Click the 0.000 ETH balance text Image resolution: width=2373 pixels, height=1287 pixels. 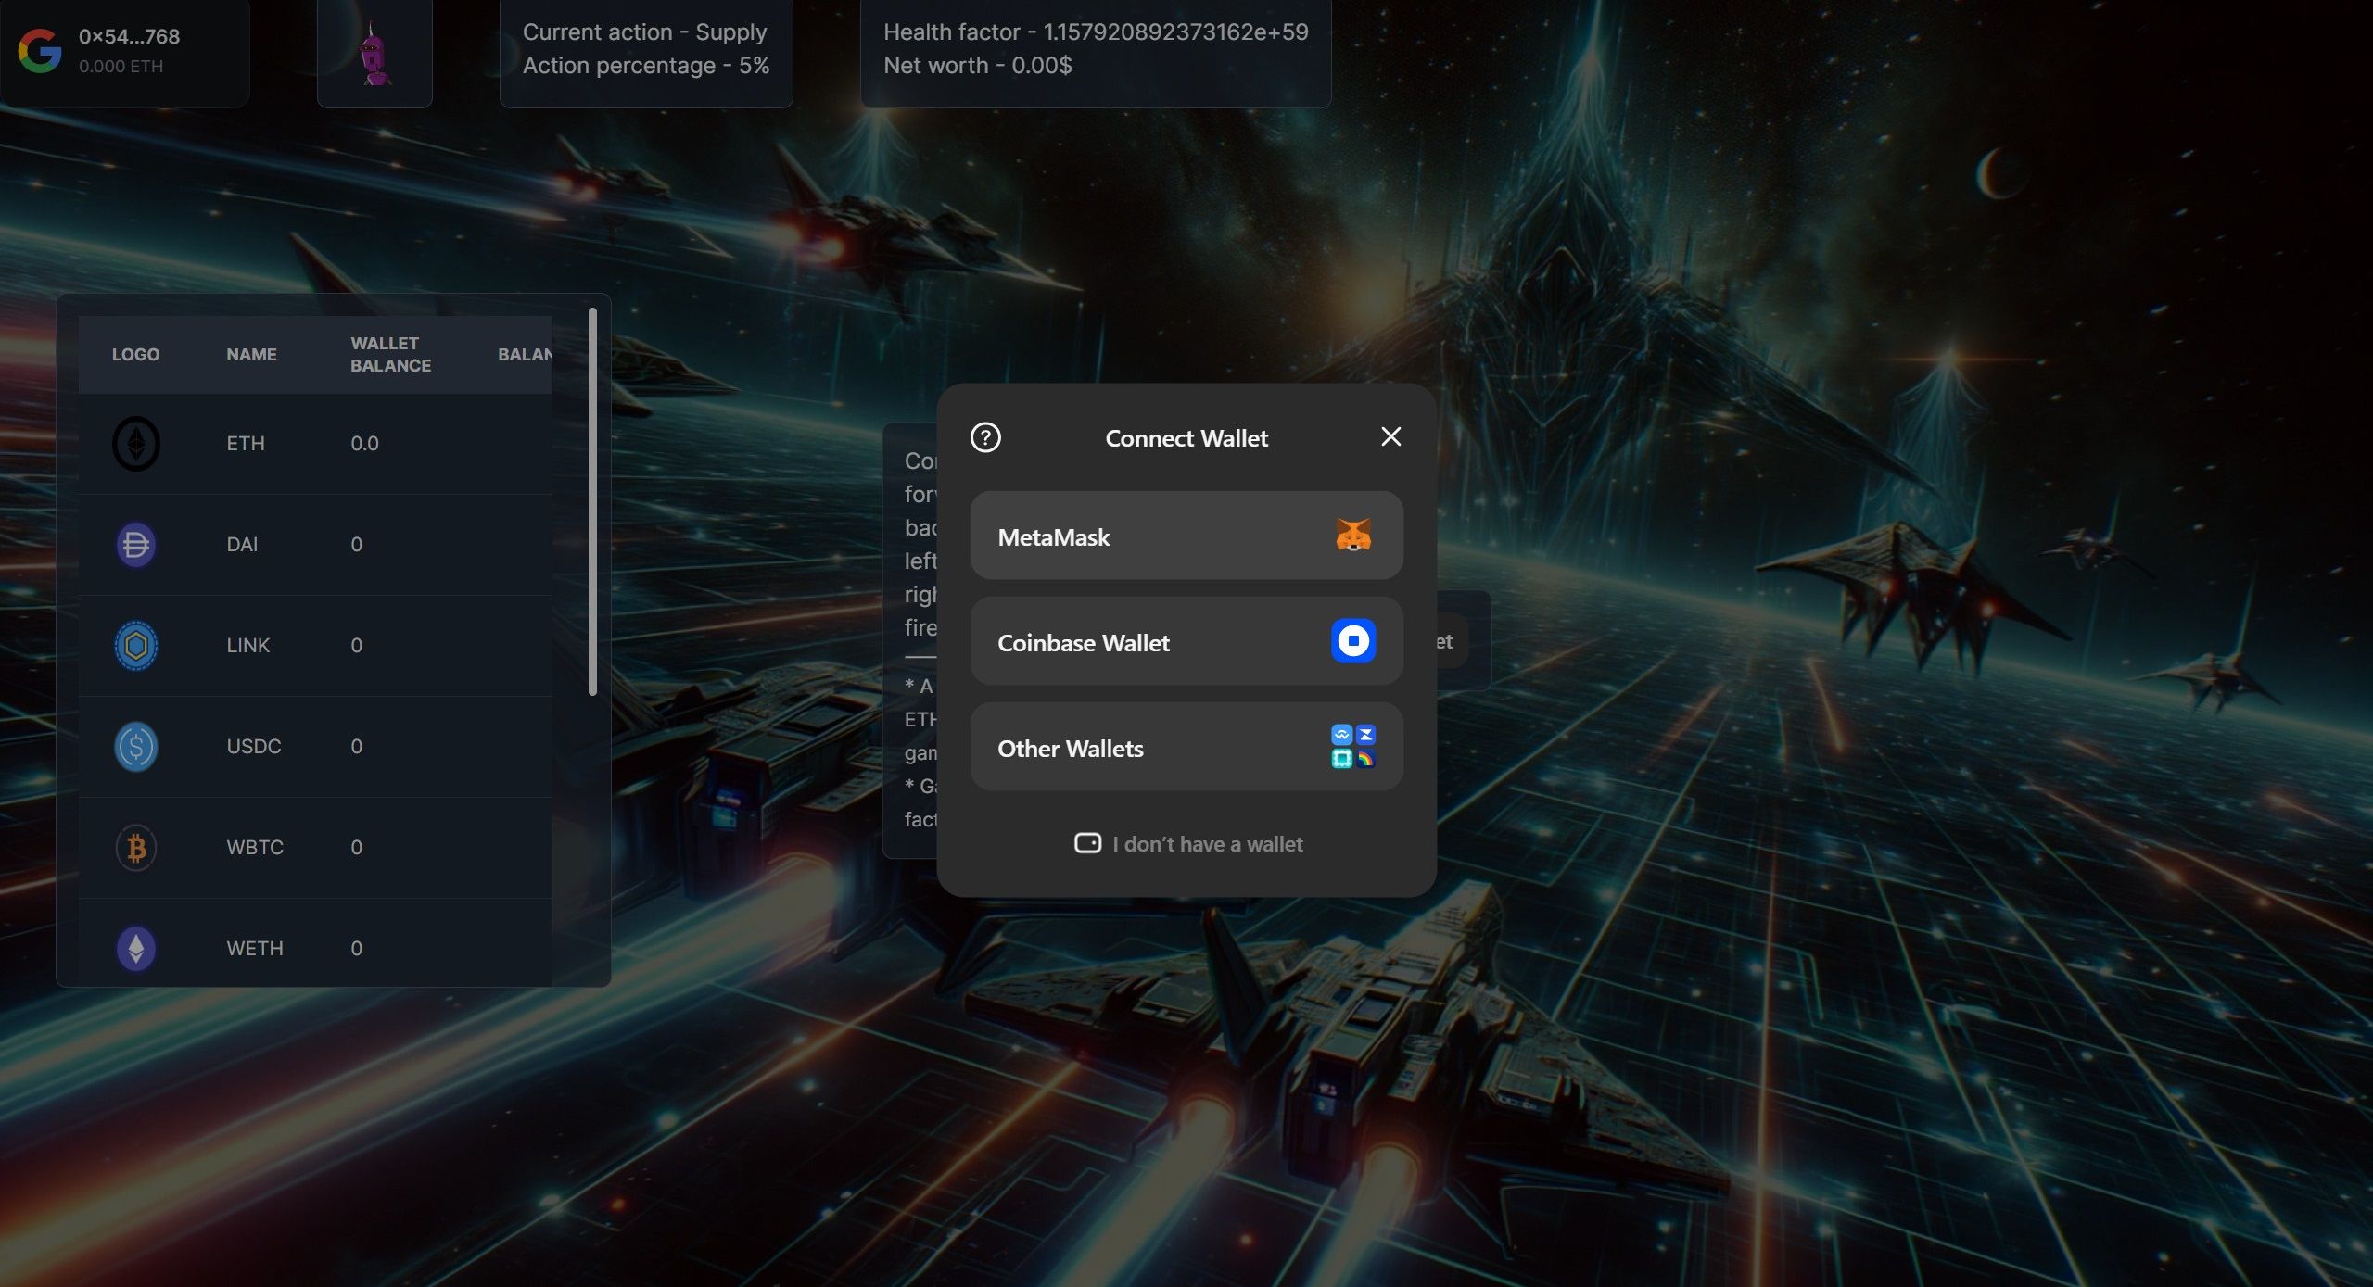point(121,67)
